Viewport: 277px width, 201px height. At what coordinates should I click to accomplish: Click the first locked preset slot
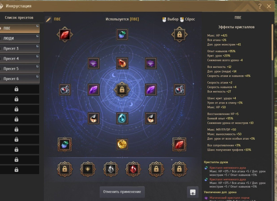(20, 89)
